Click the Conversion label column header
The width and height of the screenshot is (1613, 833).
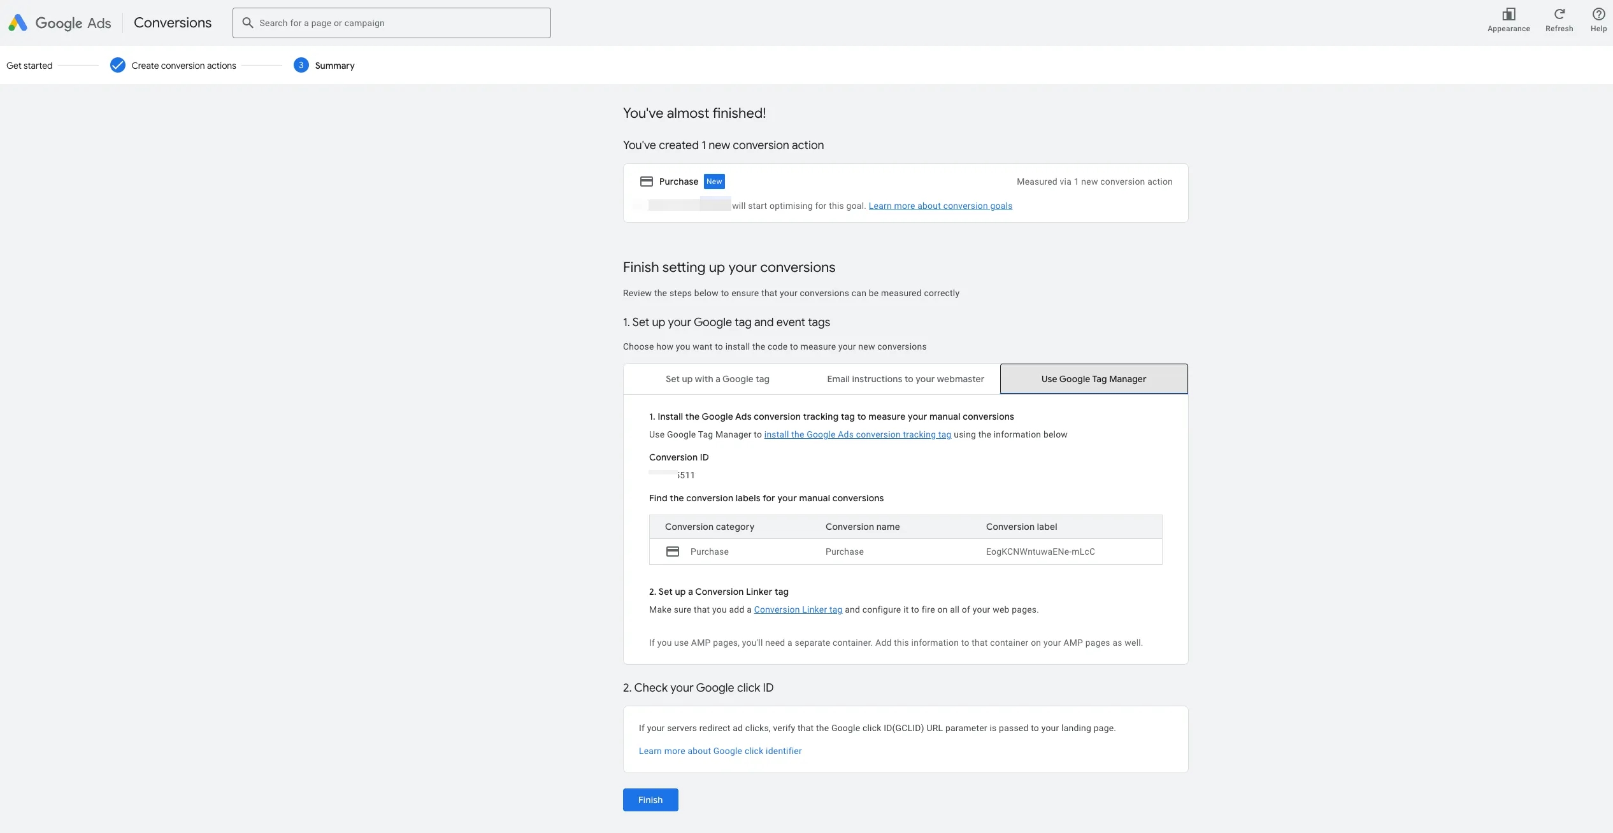(x=1021, y=527)
